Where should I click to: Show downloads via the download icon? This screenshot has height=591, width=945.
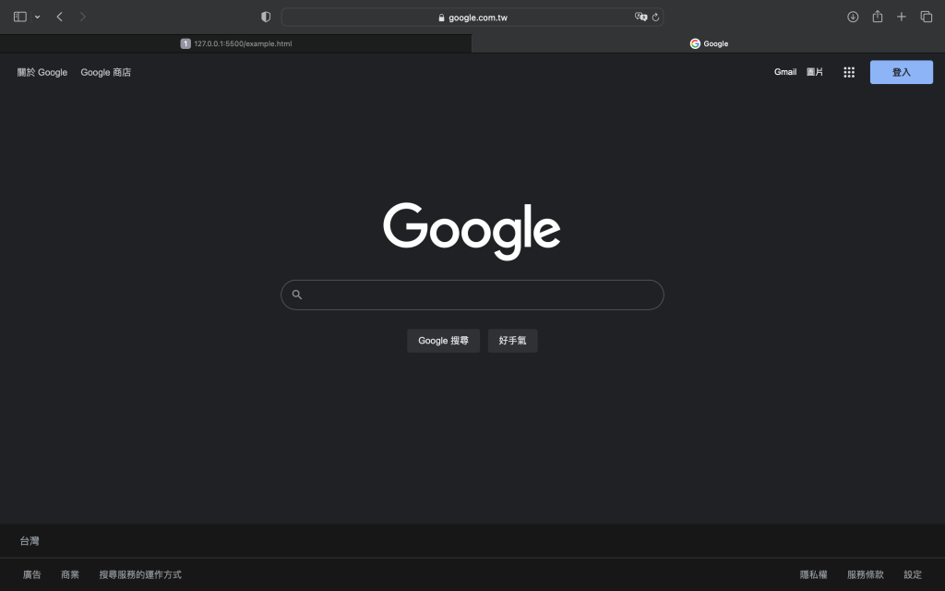click(853, 17)
